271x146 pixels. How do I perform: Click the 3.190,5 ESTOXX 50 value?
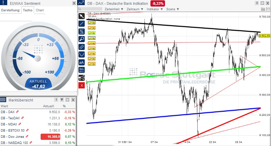[55, 130]
